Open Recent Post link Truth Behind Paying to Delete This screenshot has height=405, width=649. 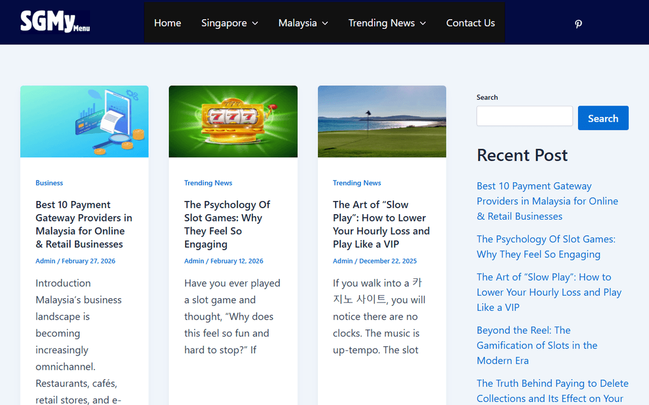[x=553, y=391]
